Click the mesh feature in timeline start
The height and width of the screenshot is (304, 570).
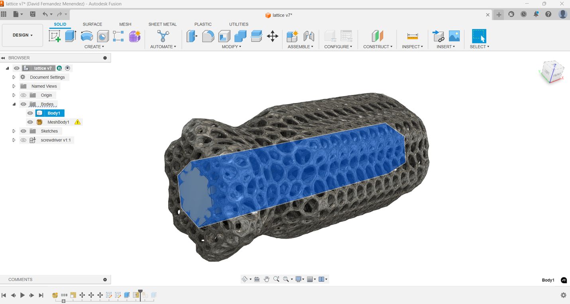click(55, 295)
